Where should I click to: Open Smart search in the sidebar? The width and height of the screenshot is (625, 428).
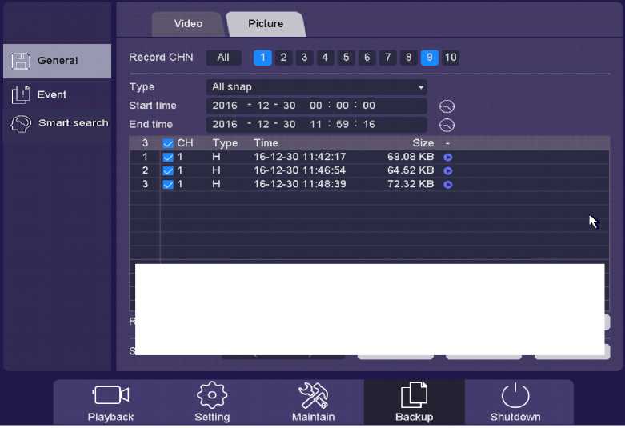[x=72, y=123]
